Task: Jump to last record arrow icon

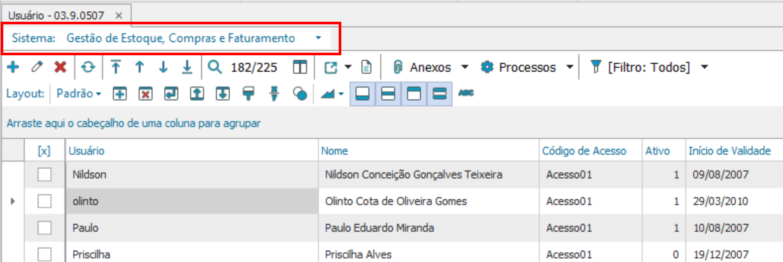Action: coord(187,67)
